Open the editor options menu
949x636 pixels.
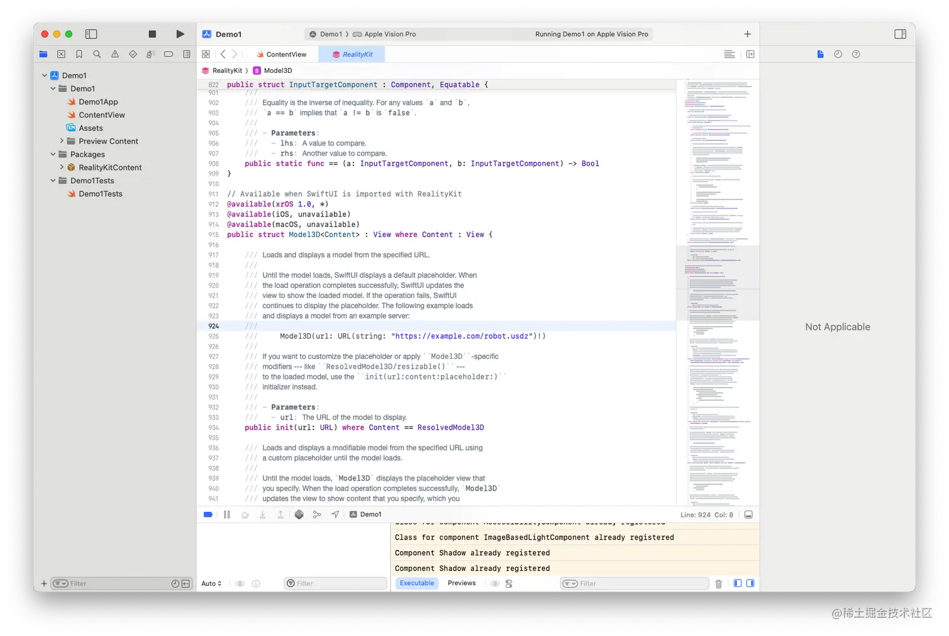729,54
